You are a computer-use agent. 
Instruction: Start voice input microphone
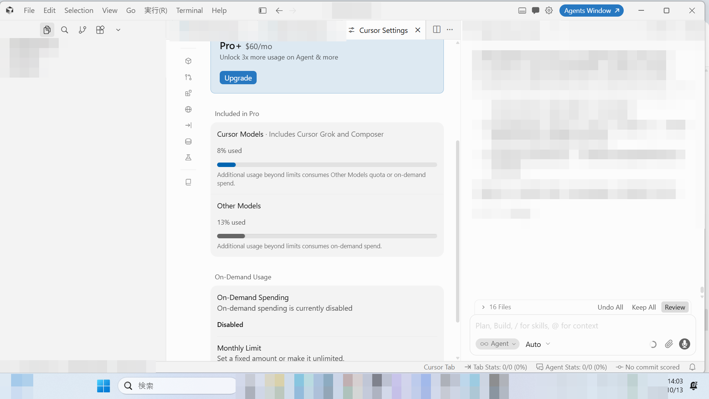point(684,344)
